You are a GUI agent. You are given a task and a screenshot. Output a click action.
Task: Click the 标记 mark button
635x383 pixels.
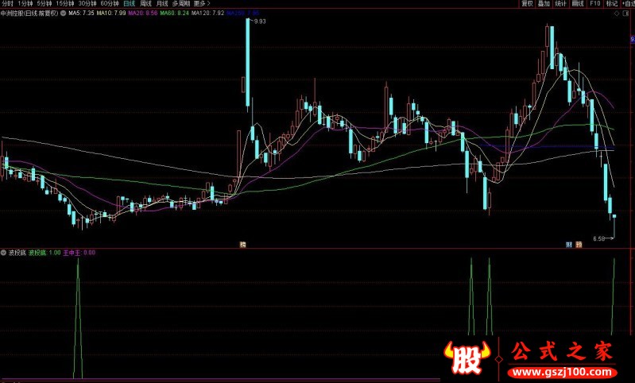coord(611,4)
